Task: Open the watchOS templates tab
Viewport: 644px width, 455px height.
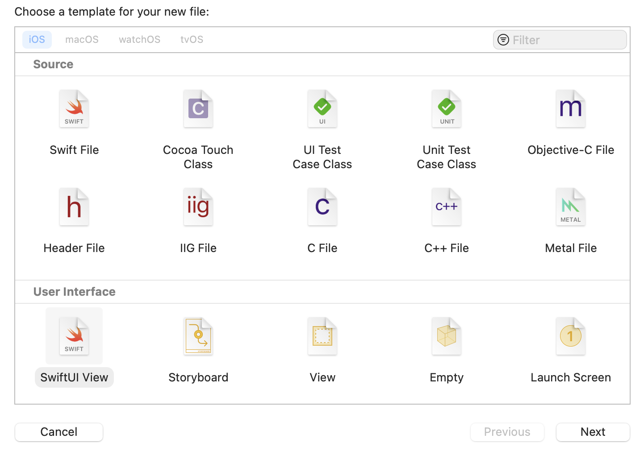Action: click(139, 40)
